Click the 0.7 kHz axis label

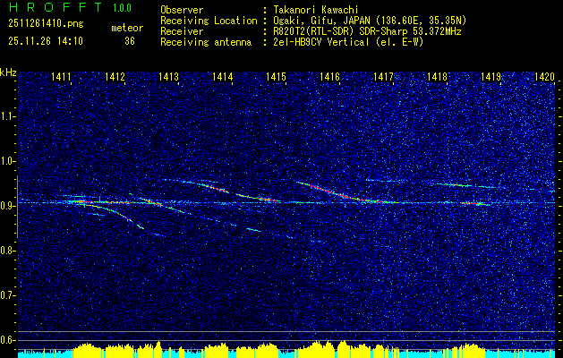(x=7, y=295)
